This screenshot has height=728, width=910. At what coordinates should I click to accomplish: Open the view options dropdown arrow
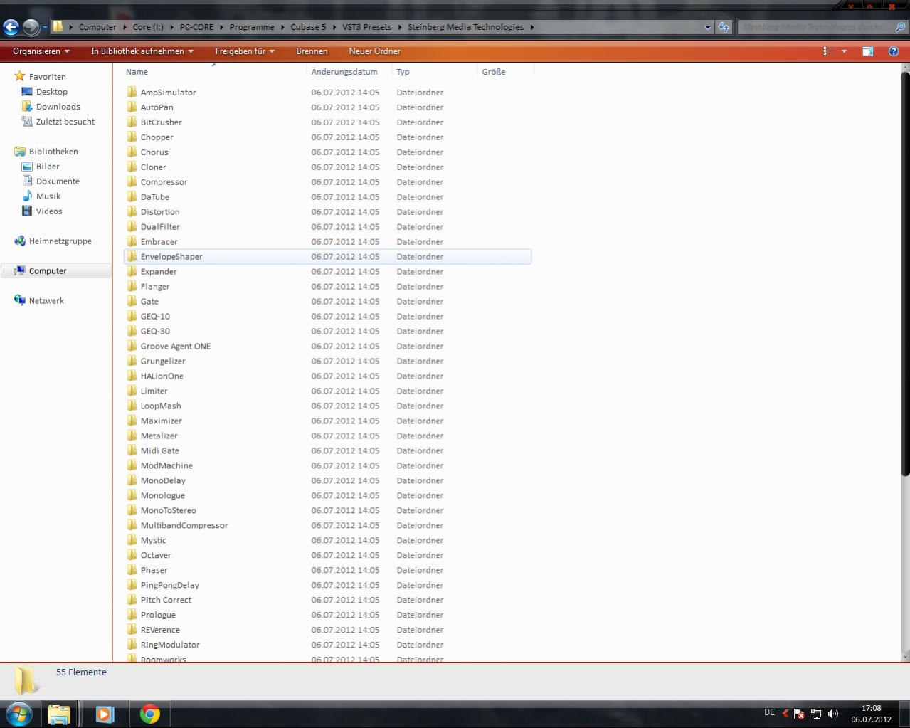(845, 51)
